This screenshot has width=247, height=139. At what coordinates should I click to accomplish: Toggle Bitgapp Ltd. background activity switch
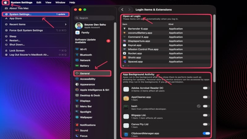point(206,115)
